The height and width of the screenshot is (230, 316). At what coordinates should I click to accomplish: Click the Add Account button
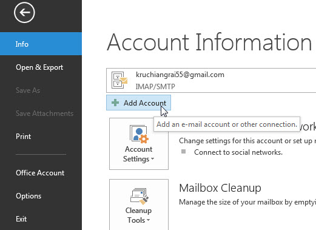click(x=138, y=103)
